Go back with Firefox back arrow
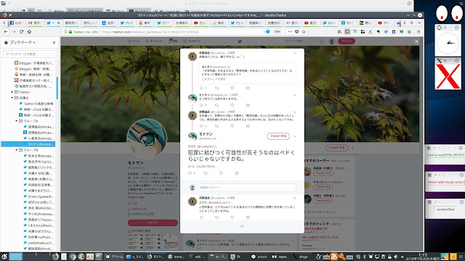The height and width of the screenshot is (261, 465). [x=6, y=32]
